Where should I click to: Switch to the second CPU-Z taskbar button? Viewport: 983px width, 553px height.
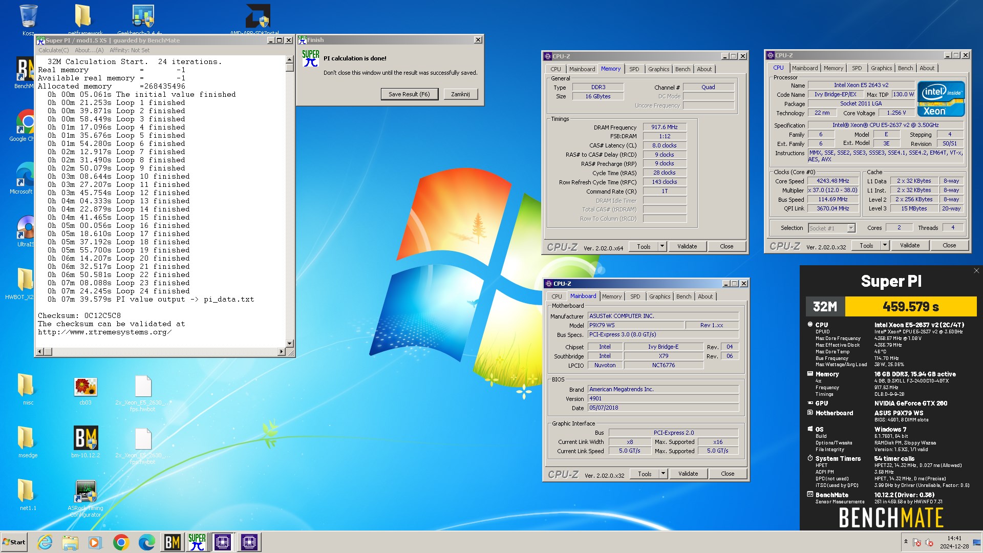[249, 542]
